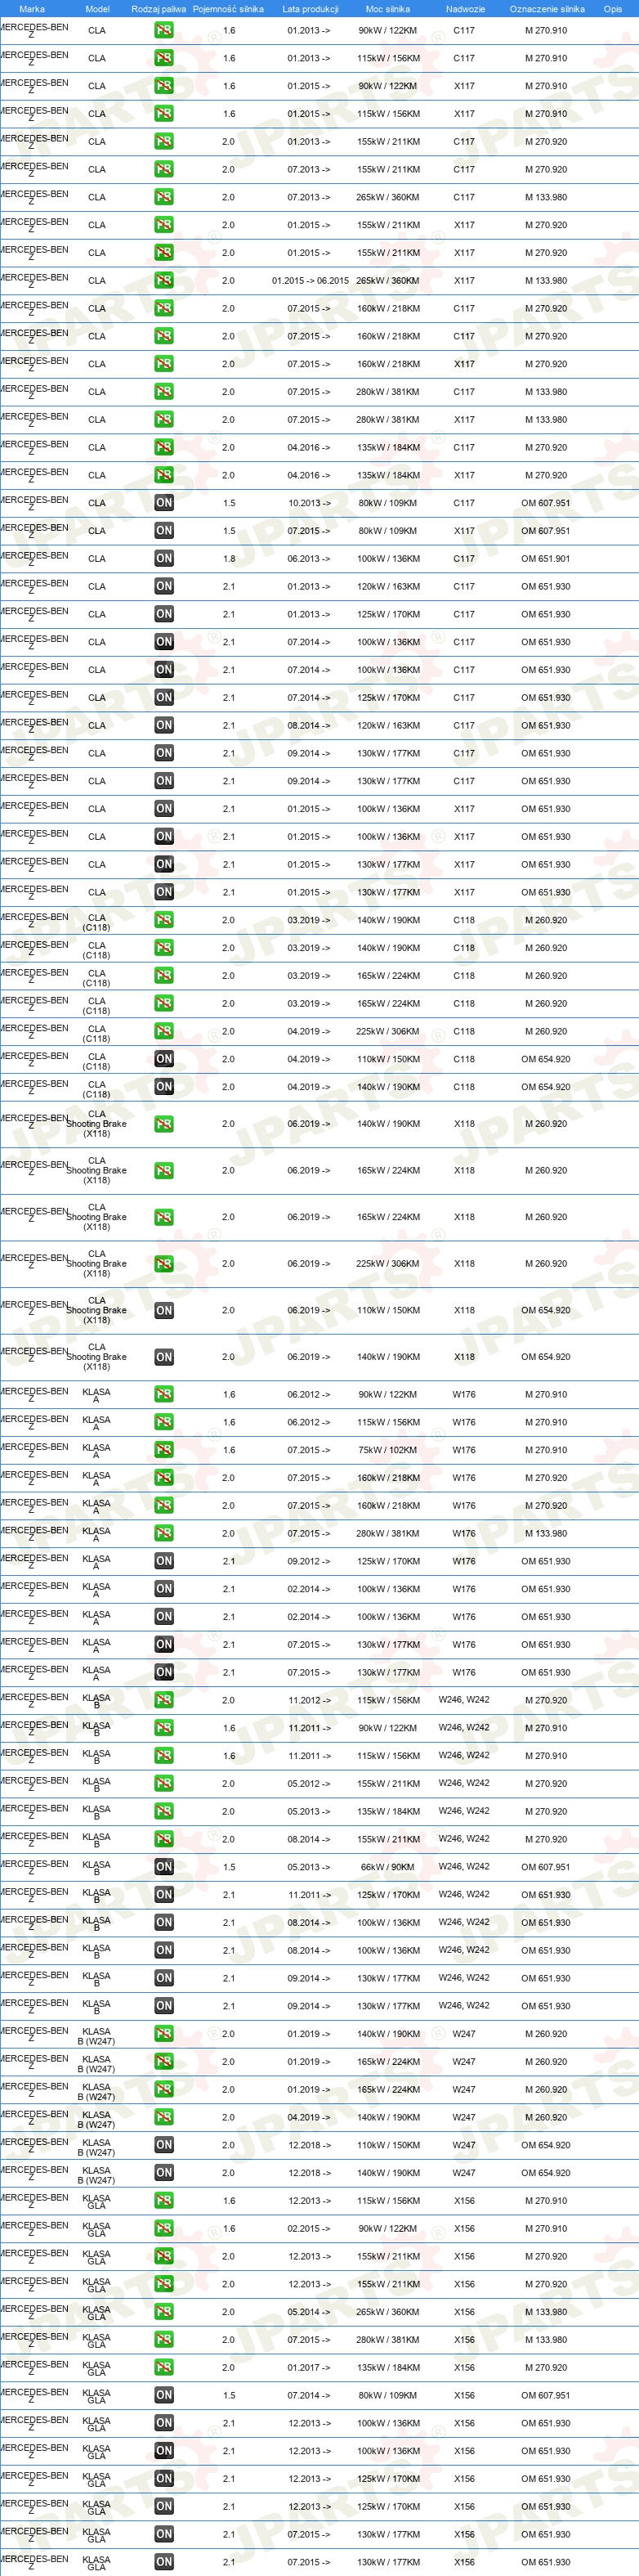This screenshot has height=2576, width=639.
Task: Click ON icon for KLASA A 09.2012 125kW row
Action: (163, 1561)
